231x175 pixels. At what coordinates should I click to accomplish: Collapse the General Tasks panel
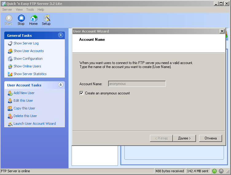[x=61, y=35]
